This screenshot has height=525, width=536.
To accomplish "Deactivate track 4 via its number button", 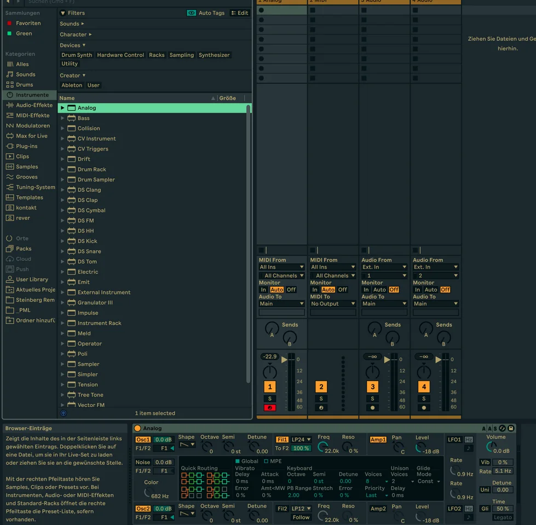I will [x=424, y=387].
